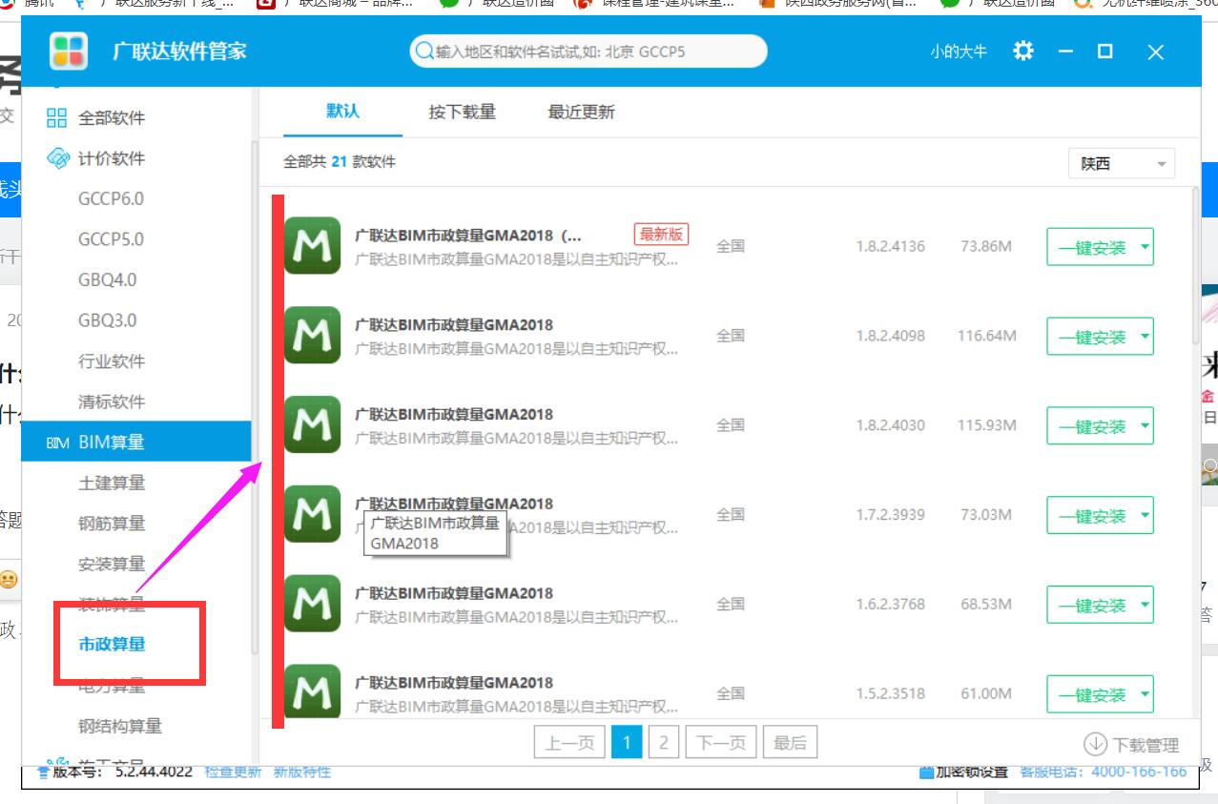Screen dimensions: 1218x804
Task: Select GCCP5.0 in the sidebar
Action: pyautogui.click(x=111, y=239)
